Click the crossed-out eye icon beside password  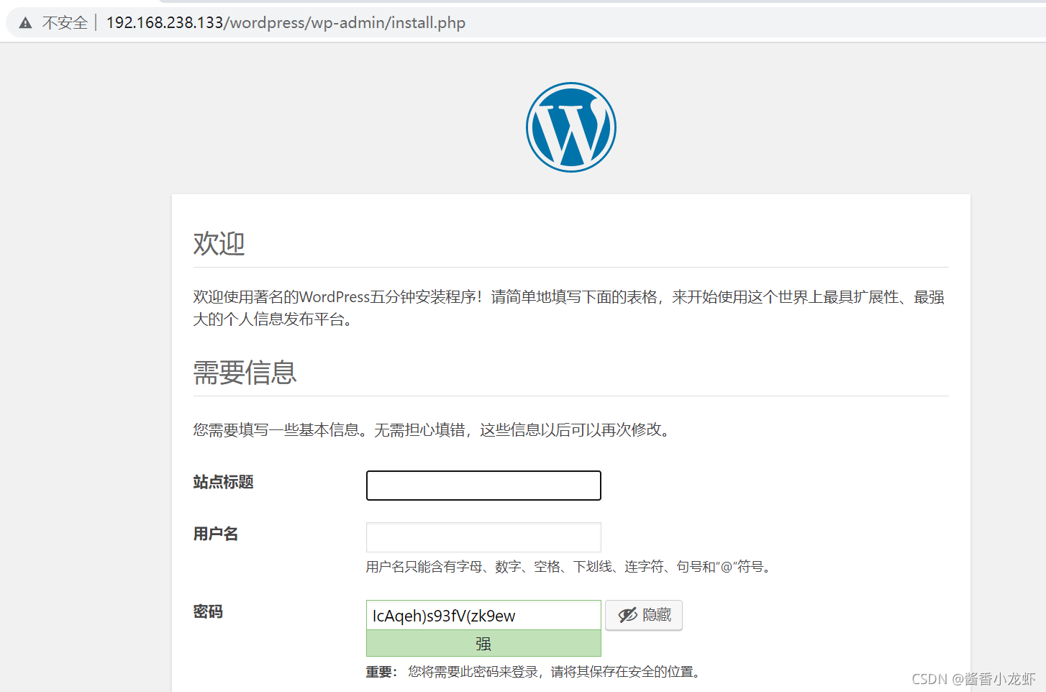tap(627, 615)
